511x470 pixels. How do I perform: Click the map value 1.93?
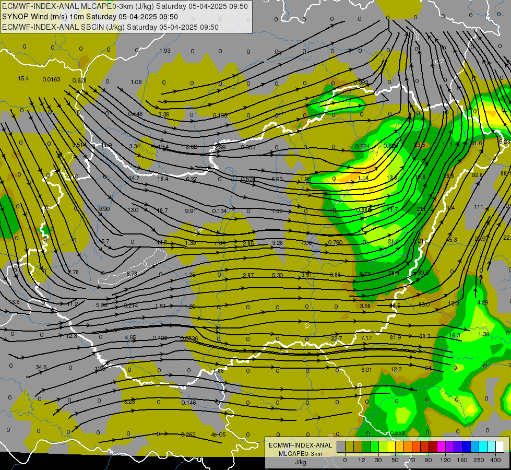[165, 51]
